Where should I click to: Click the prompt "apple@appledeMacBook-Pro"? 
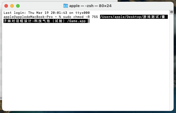tap(28, 17)
